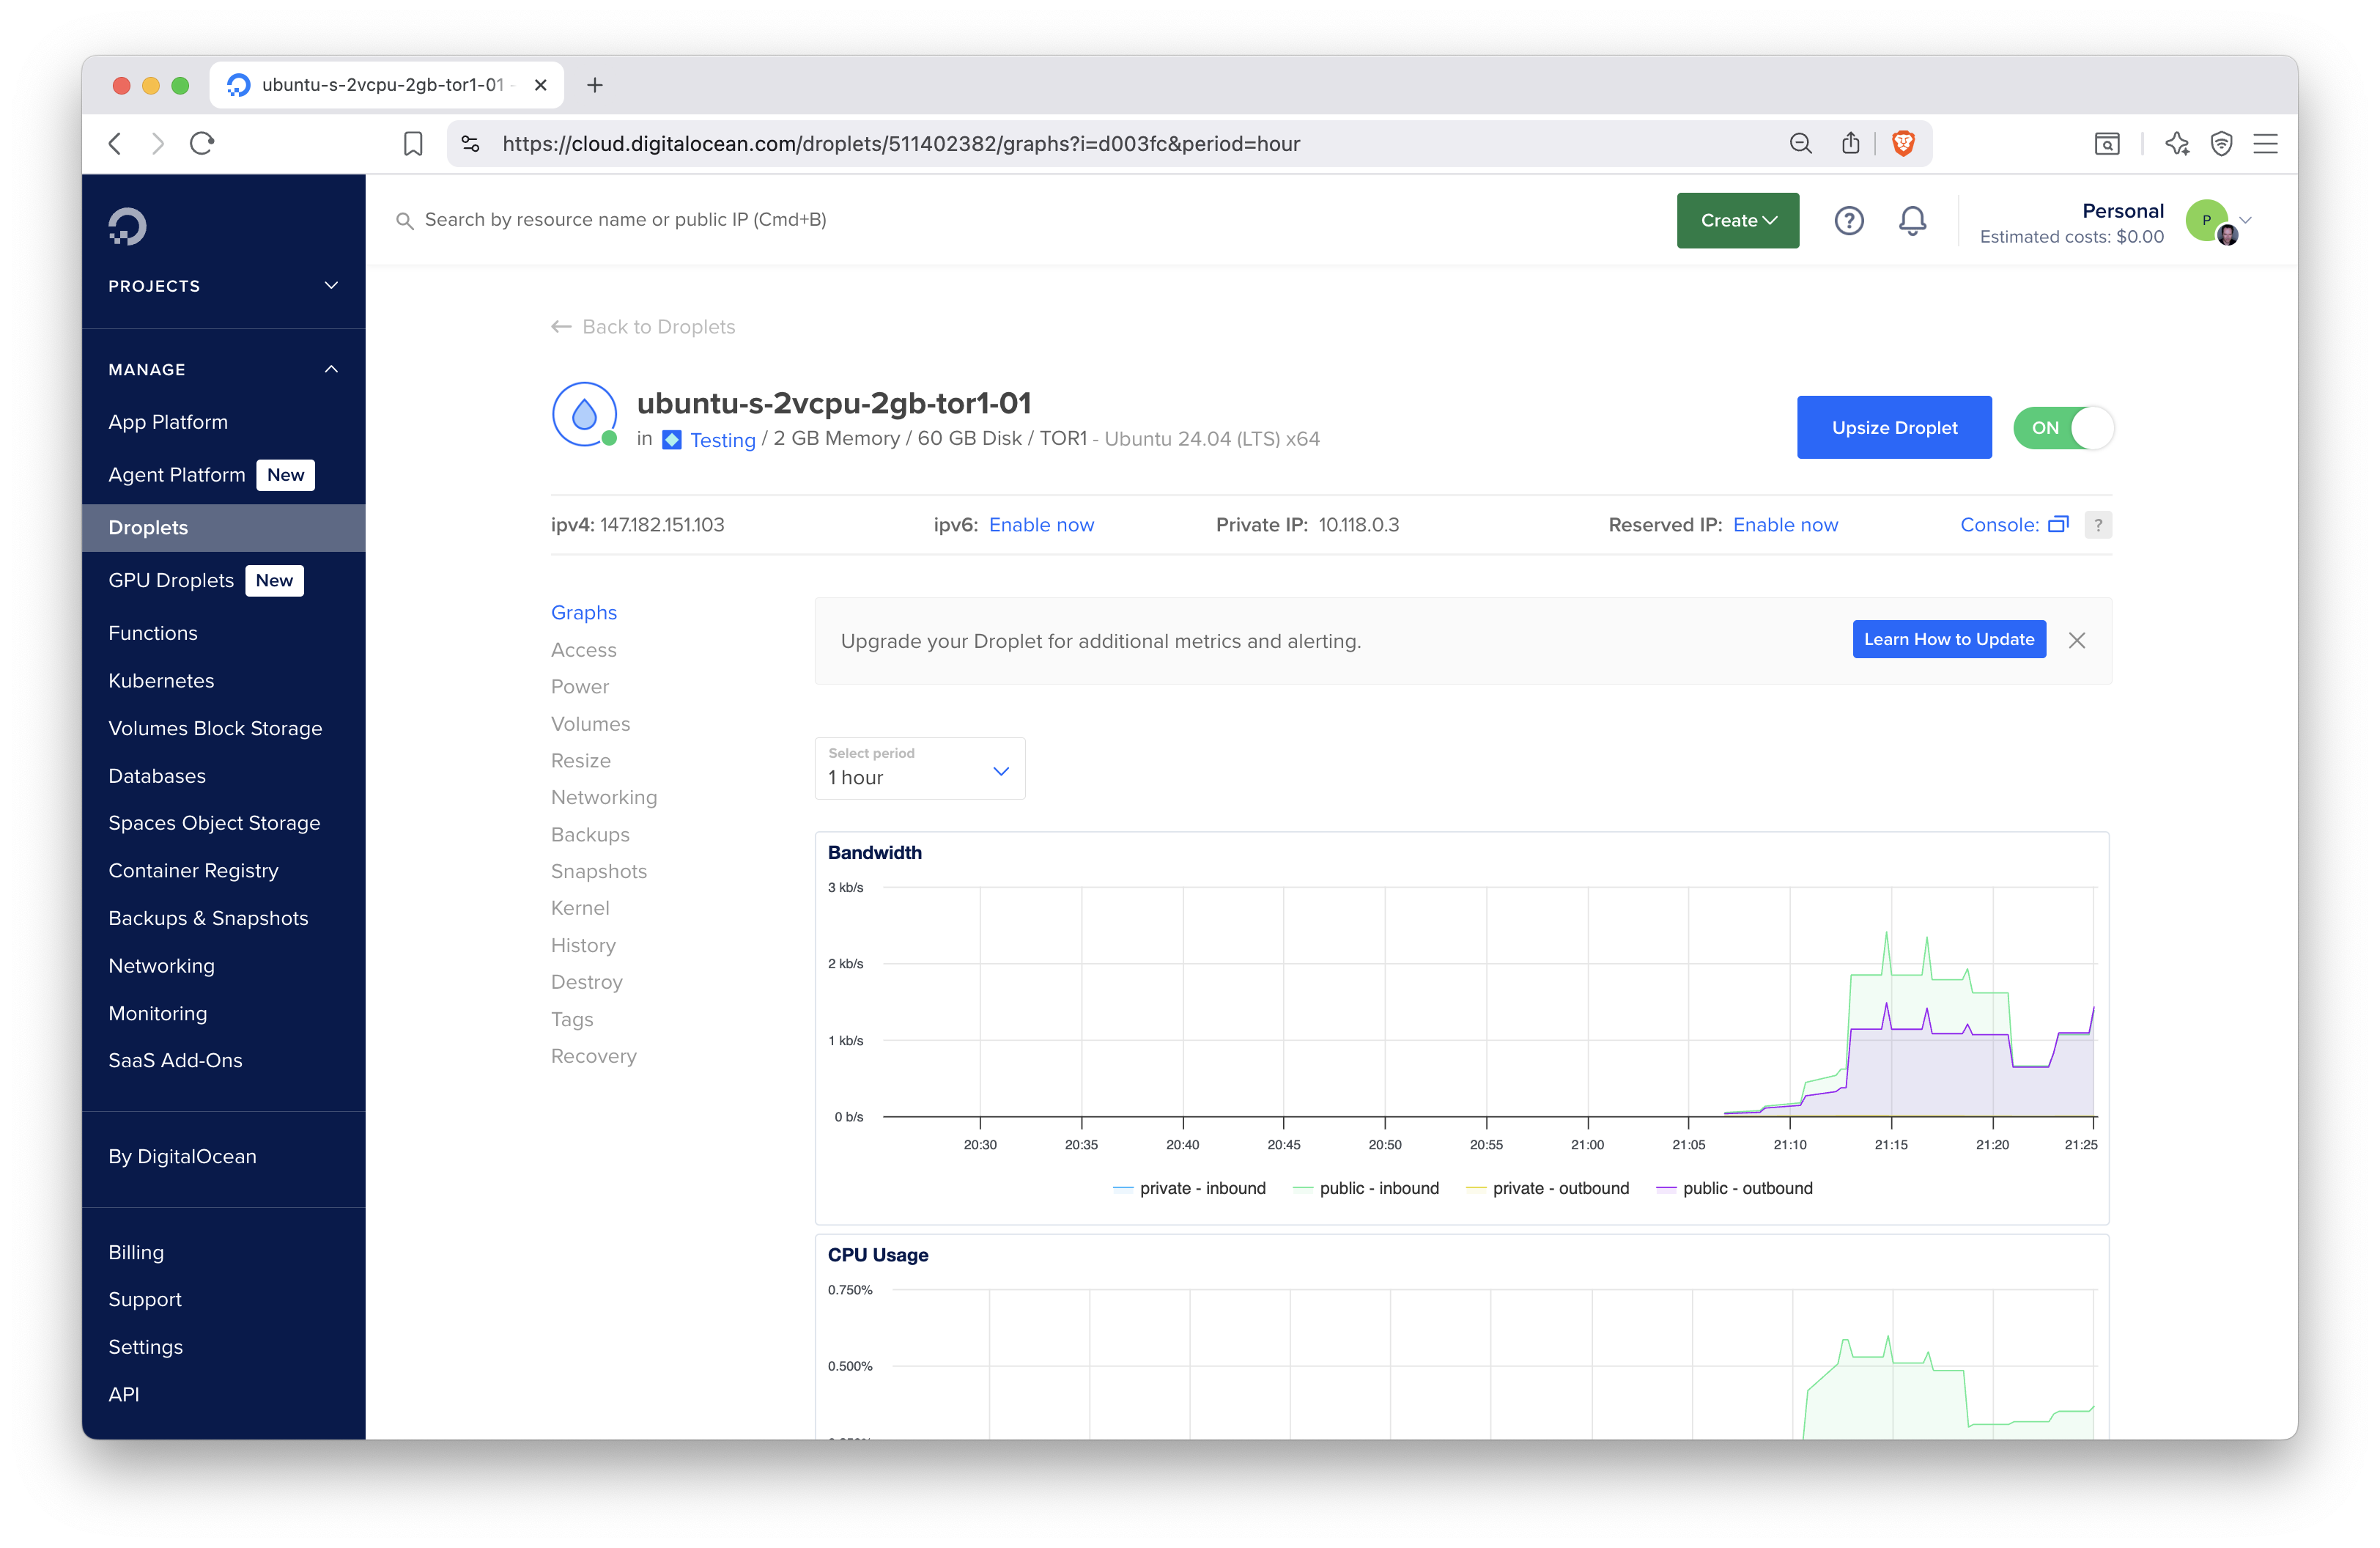This screenshot has width=2380, height=1548.
Task: Reload the page
Action: click(201, 143)
